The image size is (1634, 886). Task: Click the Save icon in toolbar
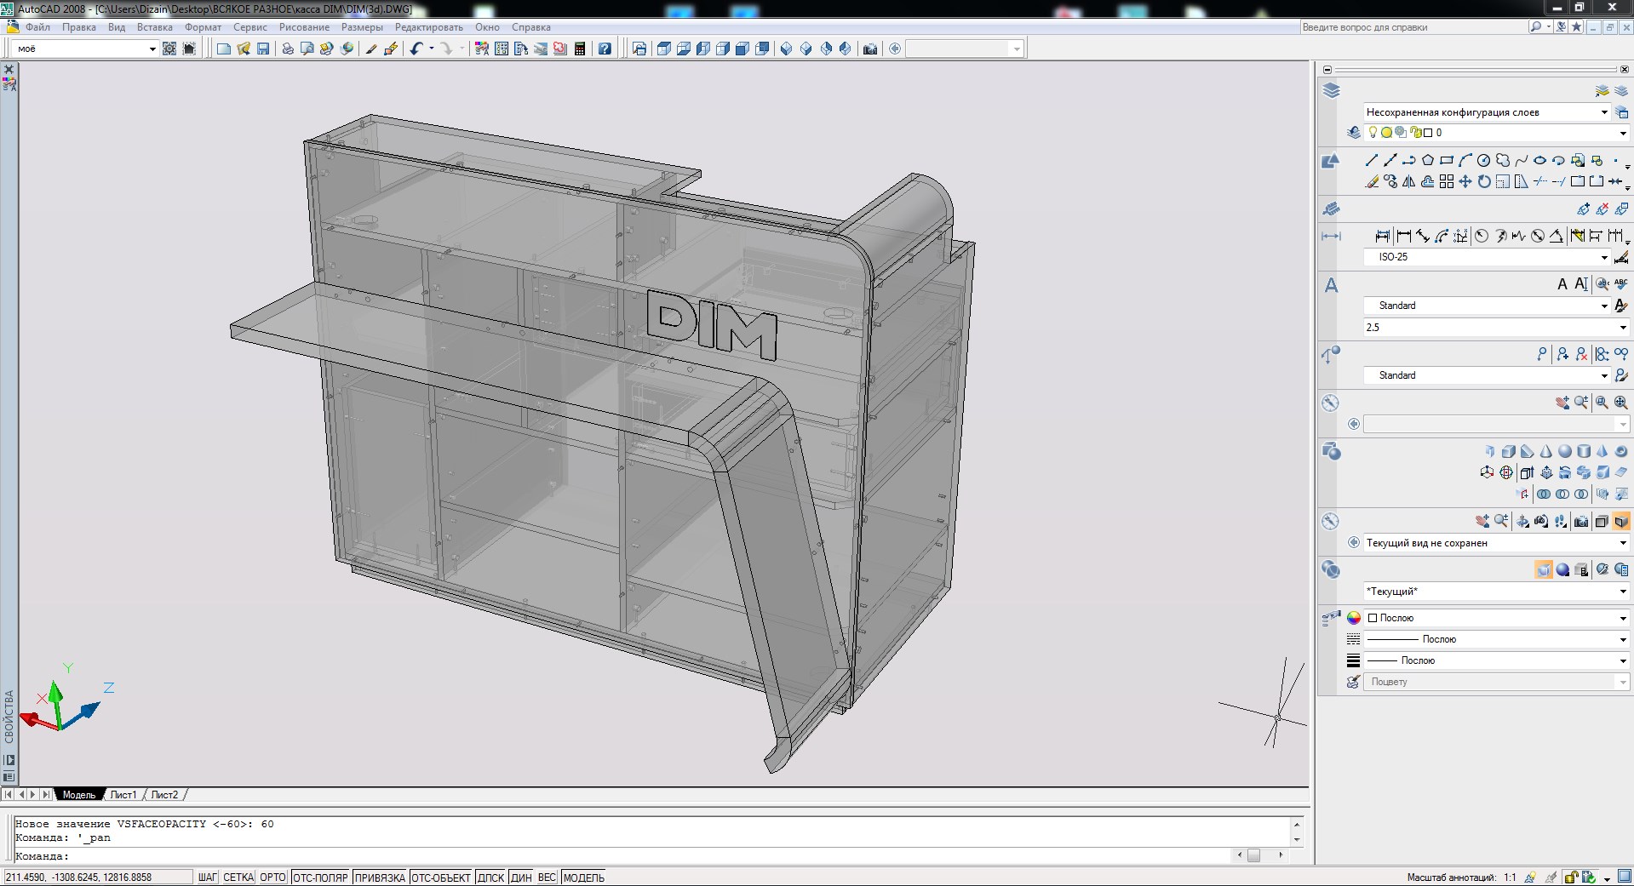263,49
